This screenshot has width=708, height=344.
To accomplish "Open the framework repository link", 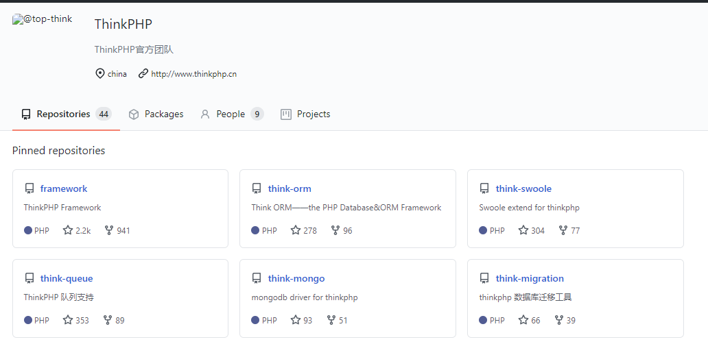I will [x=64, y=188].
